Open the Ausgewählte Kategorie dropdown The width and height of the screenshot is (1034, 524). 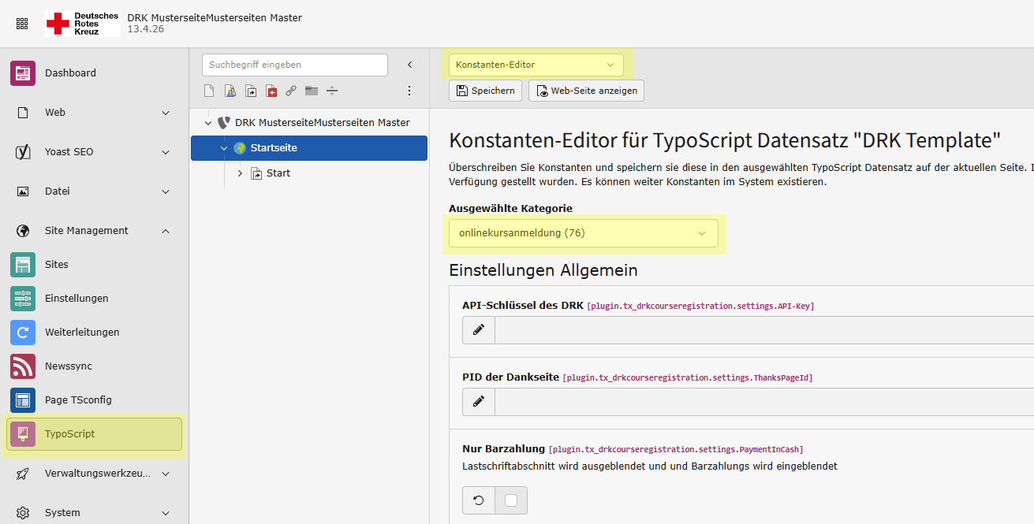(584, 233)
